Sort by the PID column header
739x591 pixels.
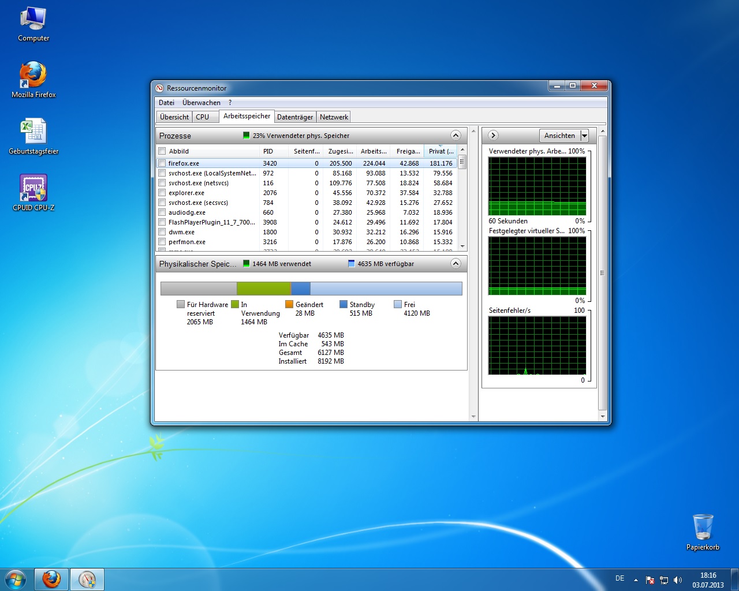pos(274,151)
